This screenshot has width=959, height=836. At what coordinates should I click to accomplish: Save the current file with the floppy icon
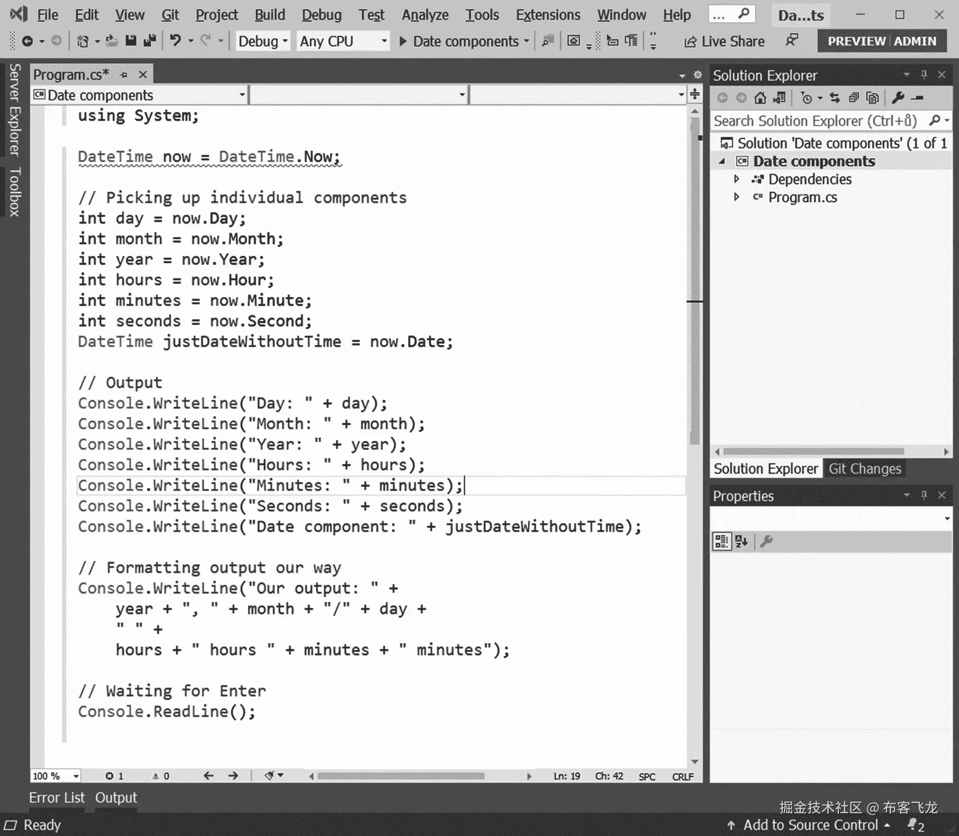[131, 41]
